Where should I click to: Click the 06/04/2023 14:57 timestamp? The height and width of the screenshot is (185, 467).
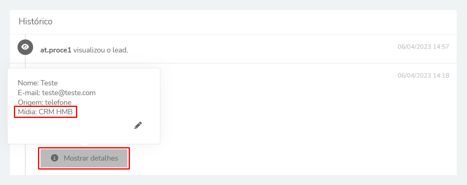(423, 46)
